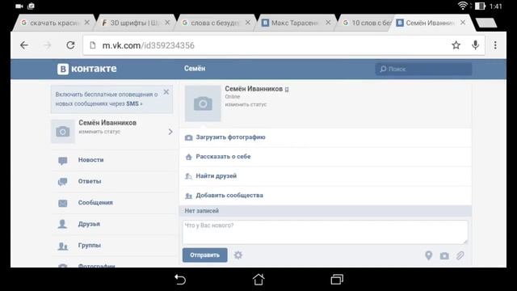Expand profile chevron beside Семён Иванников
Image resolution: width=517 pixels, height=291 pixels.
pos(170,132)
